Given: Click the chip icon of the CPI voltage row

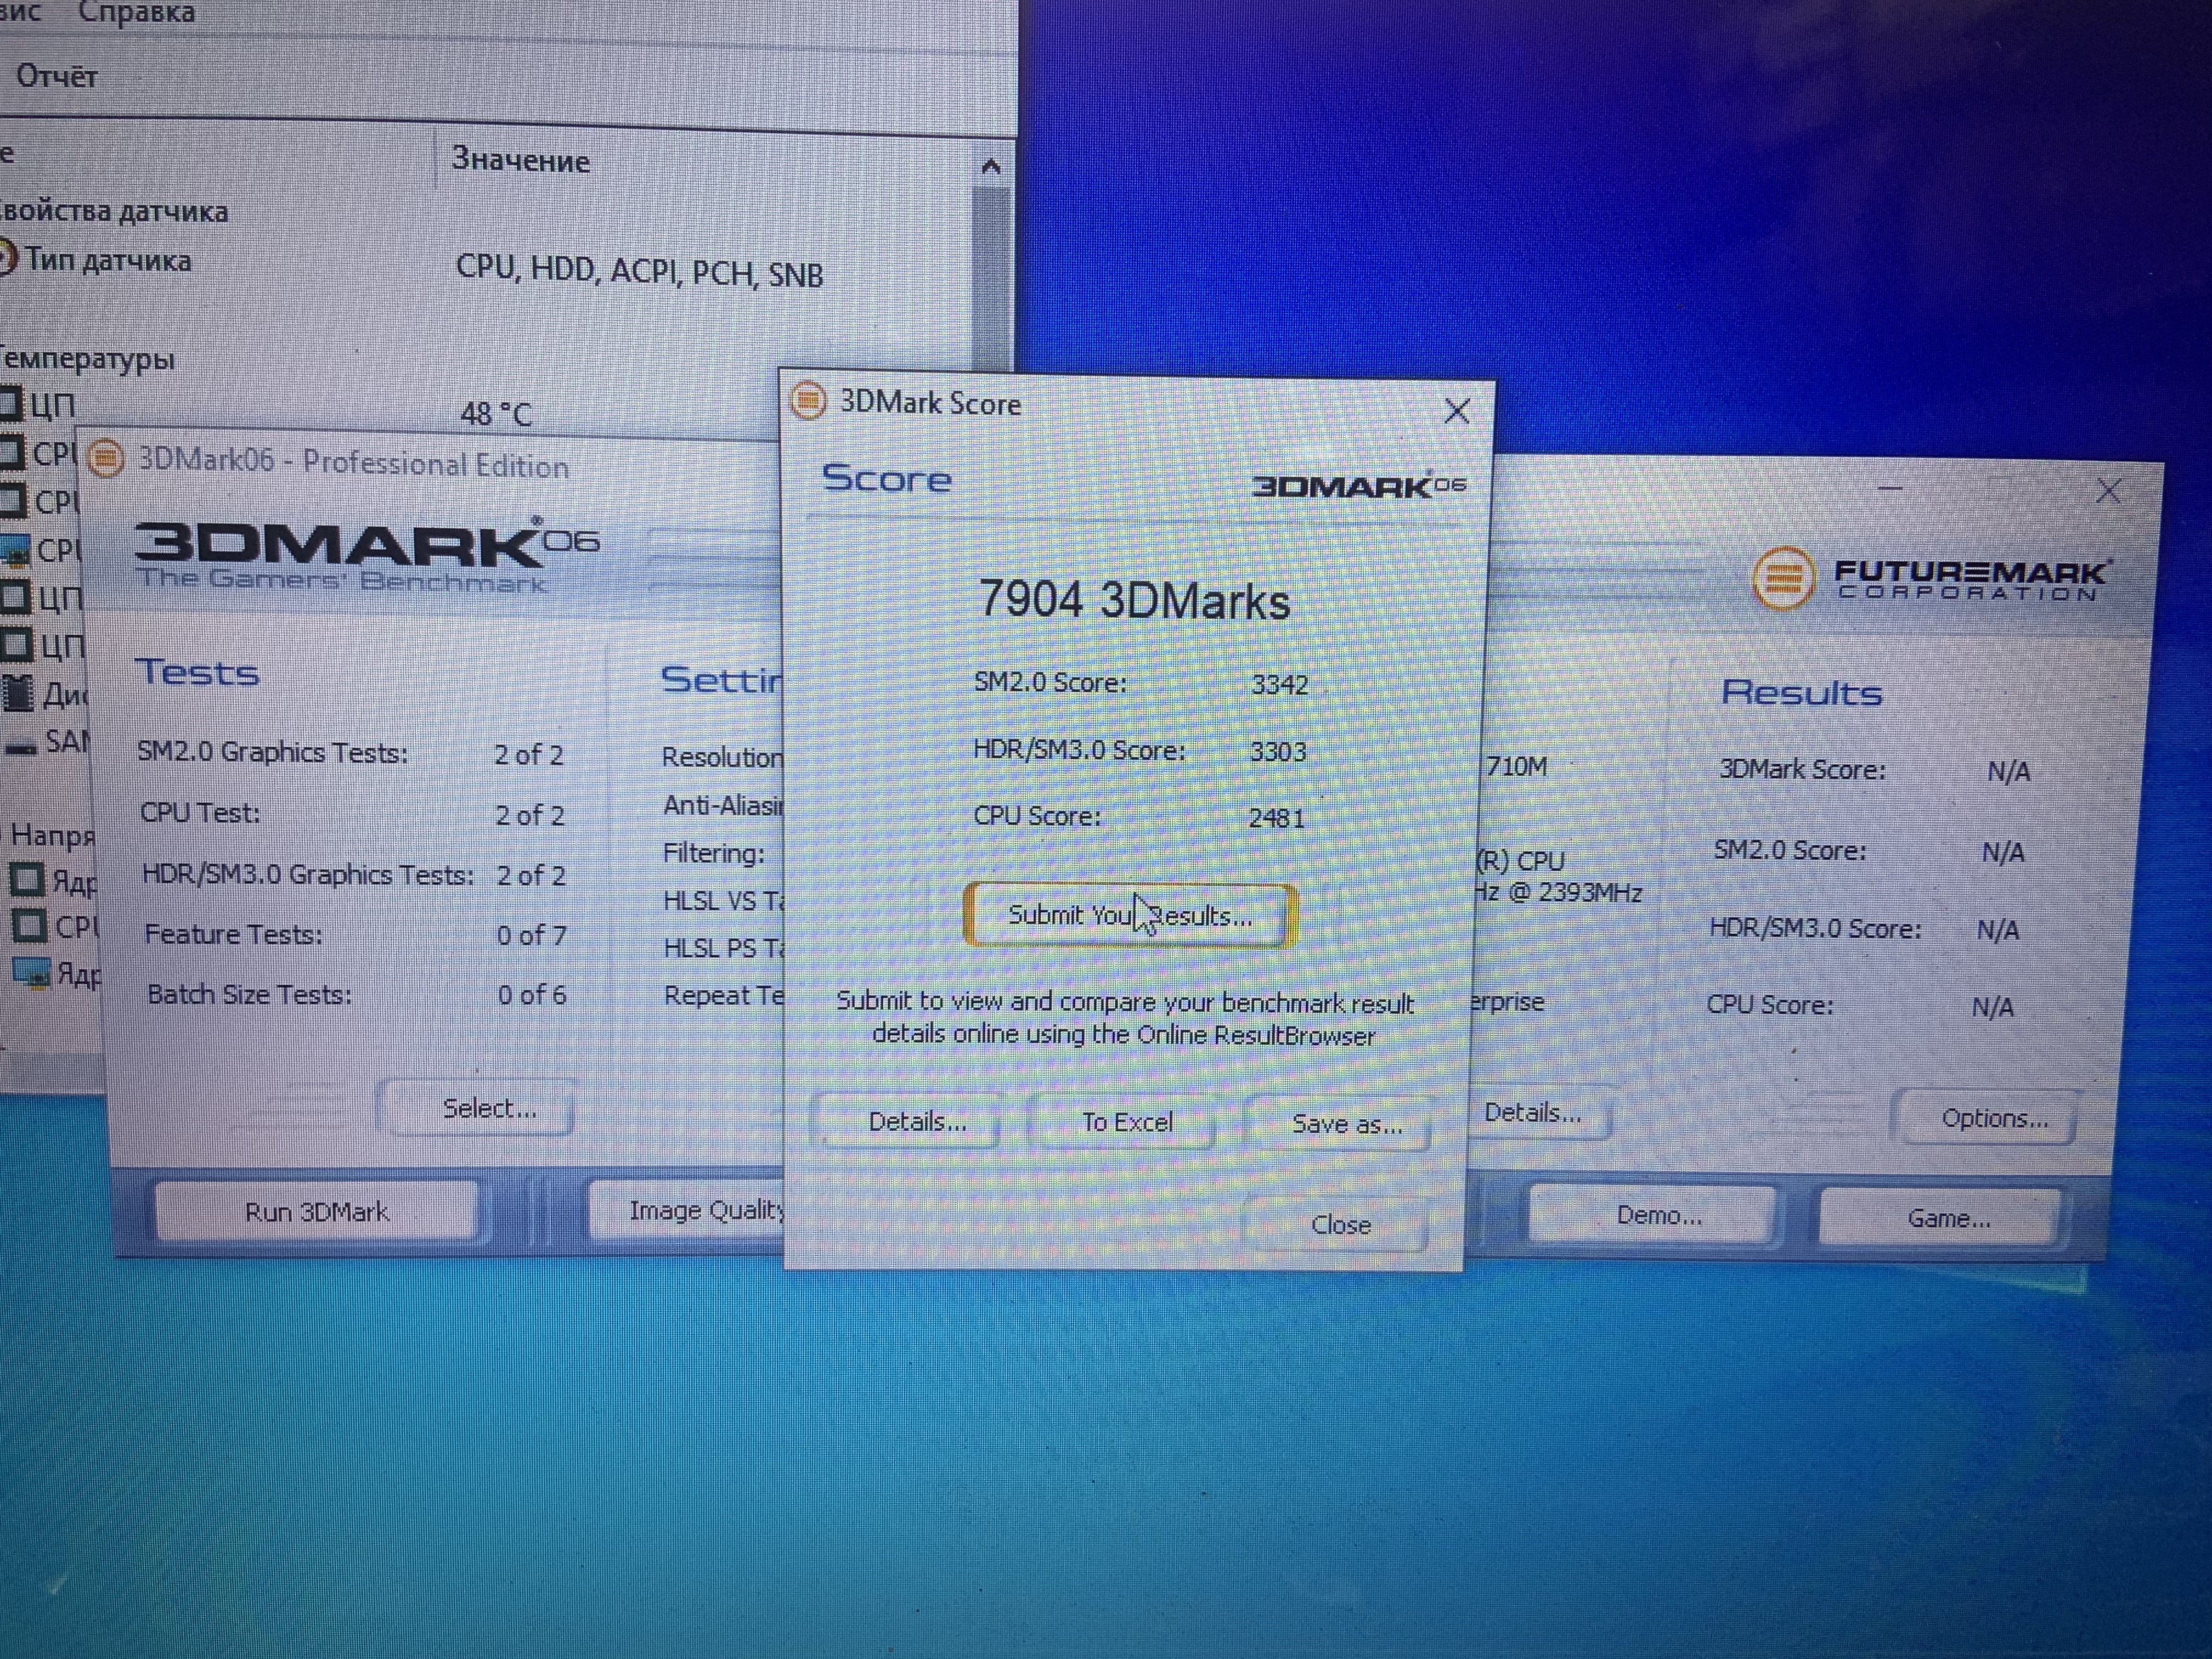Looking at the screenshot, I should (29, 926).
